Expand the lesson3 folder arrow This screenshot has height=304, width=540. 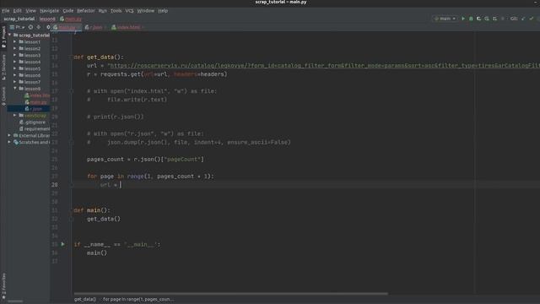15,55
